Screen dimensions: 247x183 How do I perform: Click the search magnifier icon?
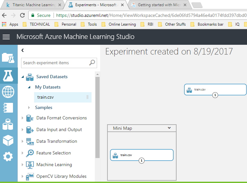(92, 63)
